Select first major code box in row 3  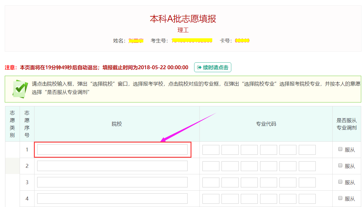(x=211, y=182)
